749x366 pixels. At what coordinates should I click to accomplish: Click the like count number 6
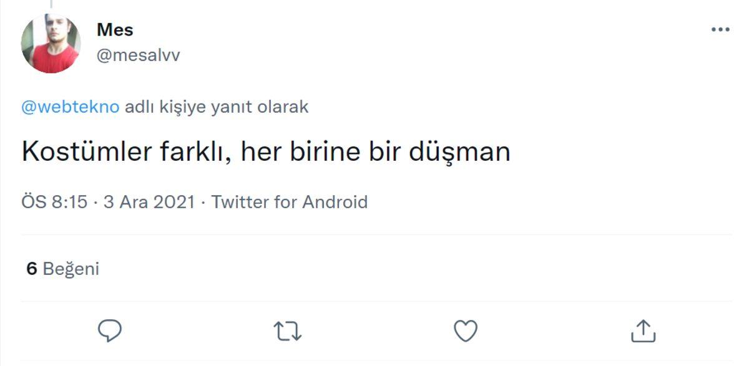coord(32,269)
